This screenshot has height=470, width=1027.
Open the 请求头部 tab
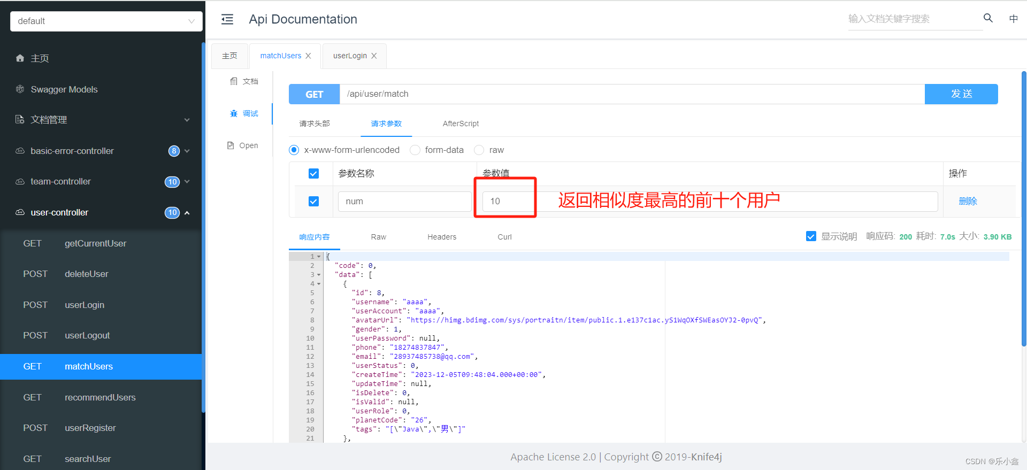click(x=315, y=124)
